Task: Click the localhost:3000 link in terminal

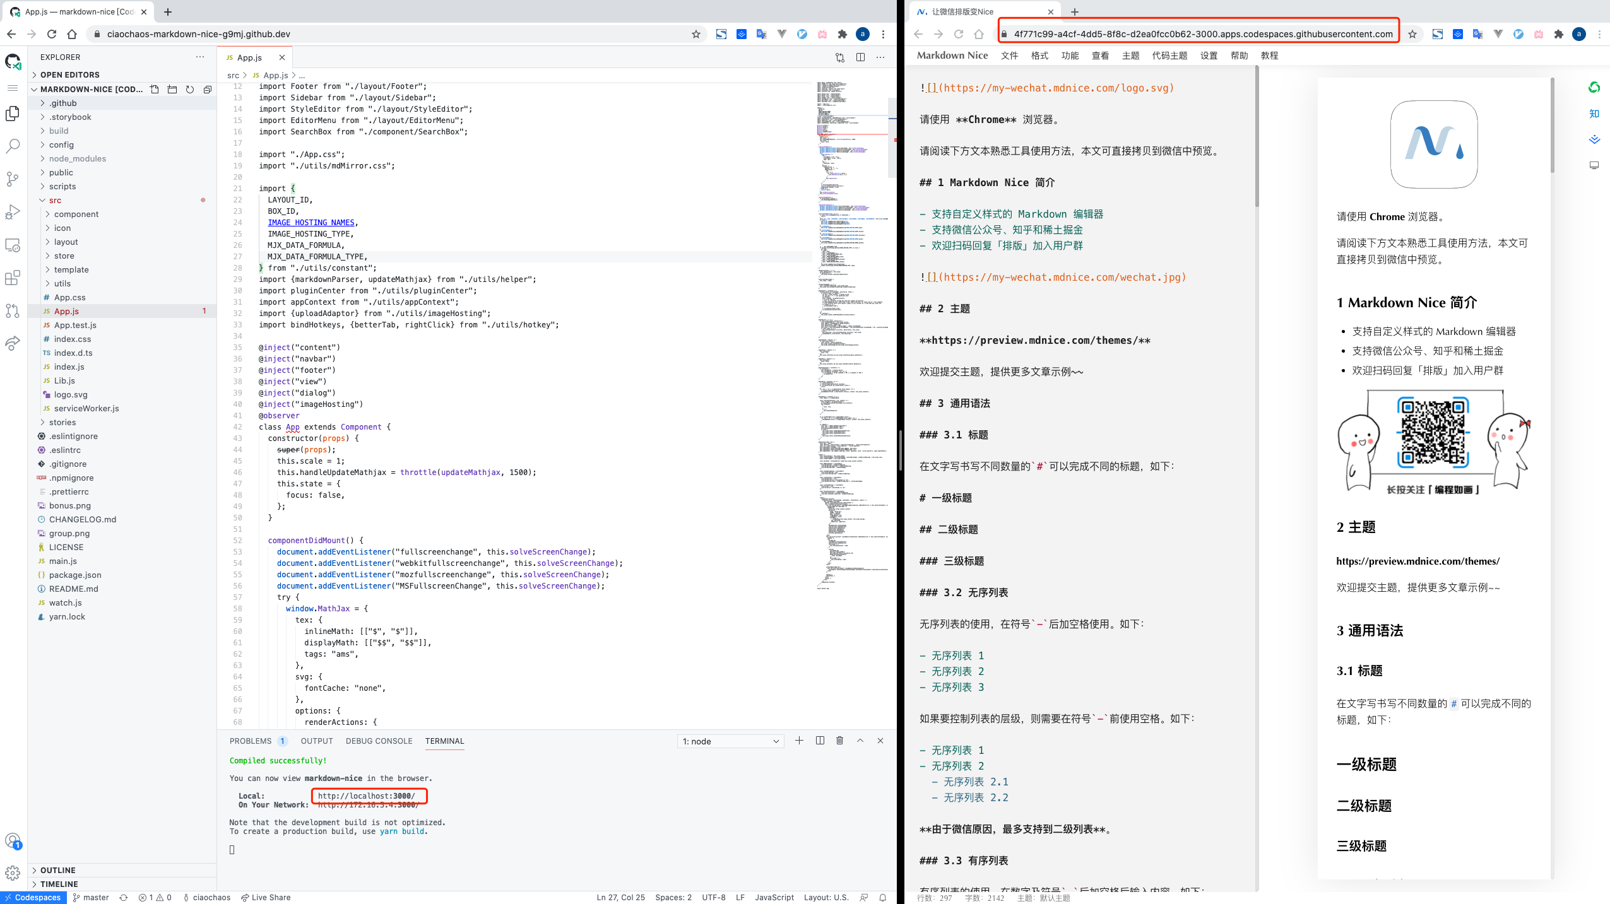Action: pos(366,796)
